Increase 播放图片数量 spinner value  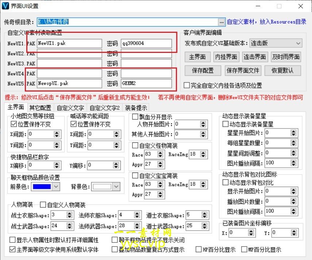(293, 200)
